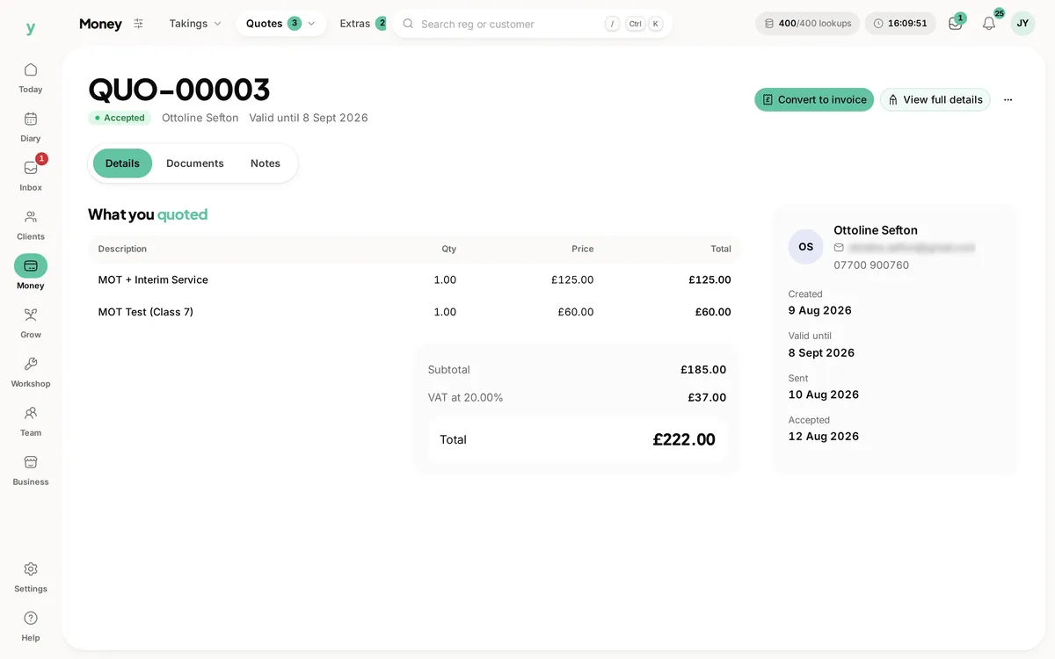Expand the Quotes dropdown
This screenshot has height=659, width=1055.
click(280, 24)
